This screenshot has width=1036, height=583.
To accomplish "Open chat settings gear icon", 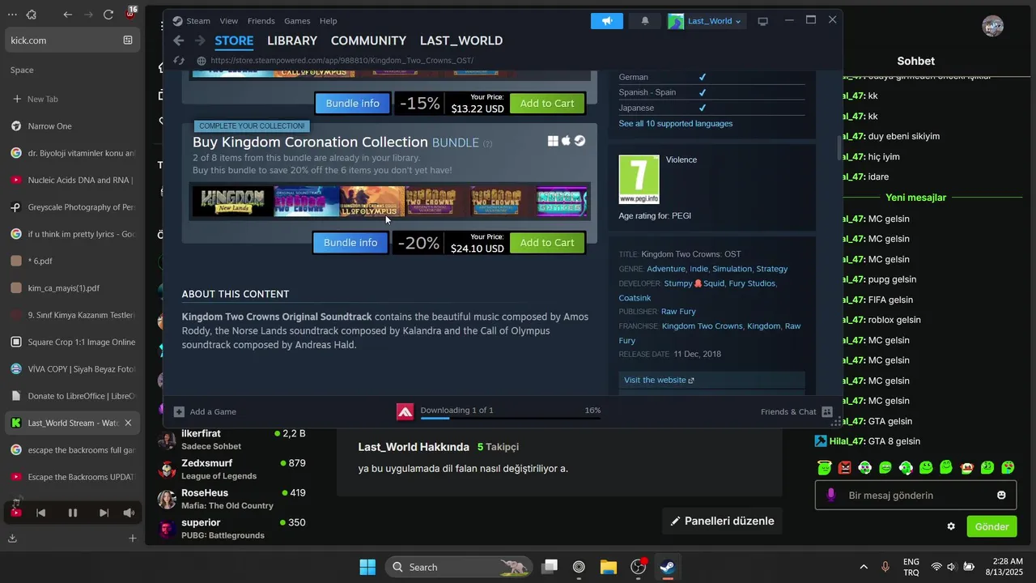I will tap(951, 526).
